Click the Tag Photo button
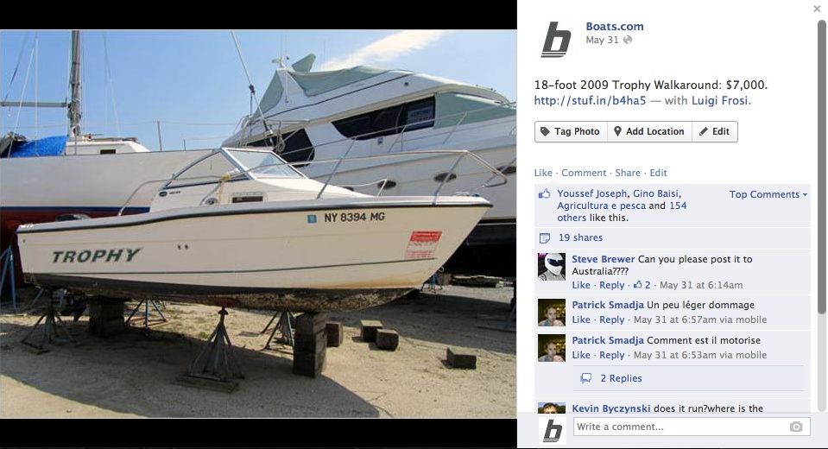This screenshot has height=449, width=828. [x=571, y=131]
